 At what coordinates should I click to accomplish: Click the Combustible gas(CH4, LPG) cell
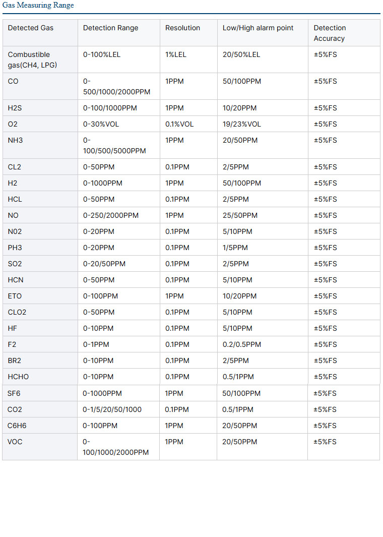pos(32,59)
